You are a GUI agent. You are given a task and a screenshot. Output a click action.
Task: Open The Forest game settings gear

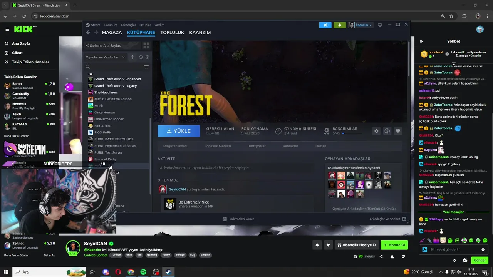[376, 131]
